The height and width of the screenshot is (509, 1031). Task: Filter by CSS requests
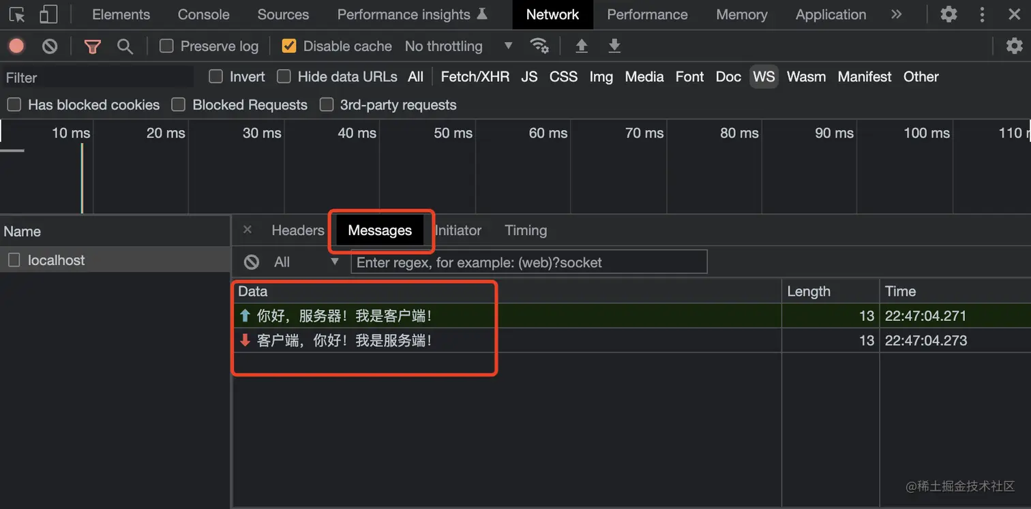tap(563, 77)
